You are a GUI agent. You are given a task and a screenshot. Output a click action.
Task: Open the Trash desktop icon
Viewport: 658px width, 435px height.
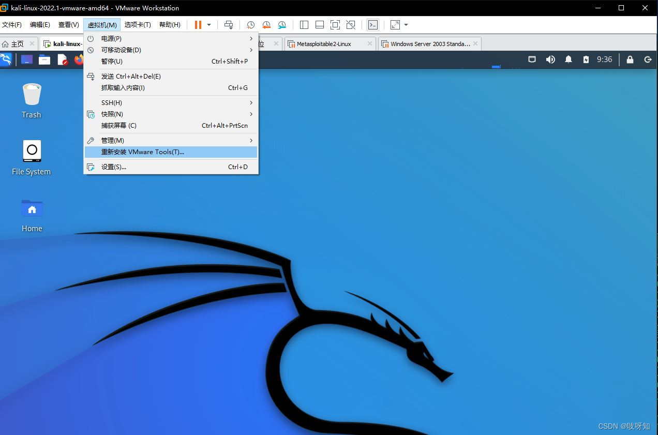click(x=32, y=100)
